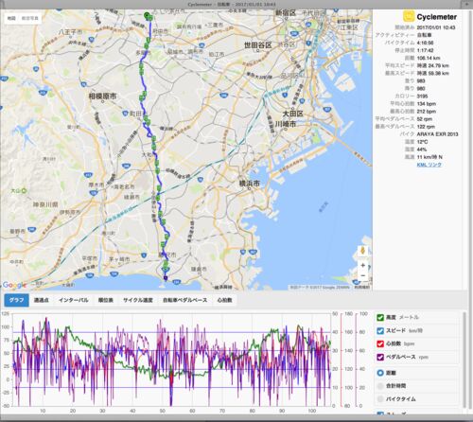The height and width of the screenshot is (422, 473).
Task: Open the 通過点 tab
Action: pyautogui.click(x=41, y=300)
